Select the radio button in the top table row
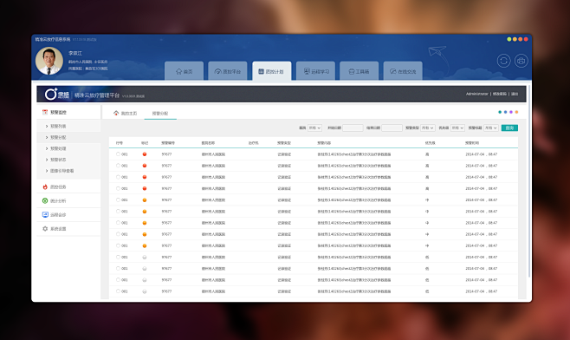The height and width of the screenshot is (340, 570). point(118,154)
